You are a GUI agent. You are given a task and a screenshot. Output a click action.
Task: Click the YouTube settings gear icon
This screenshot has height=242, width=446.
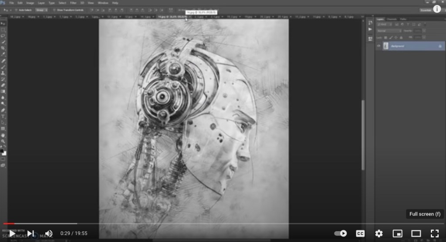tap(379, 234)
